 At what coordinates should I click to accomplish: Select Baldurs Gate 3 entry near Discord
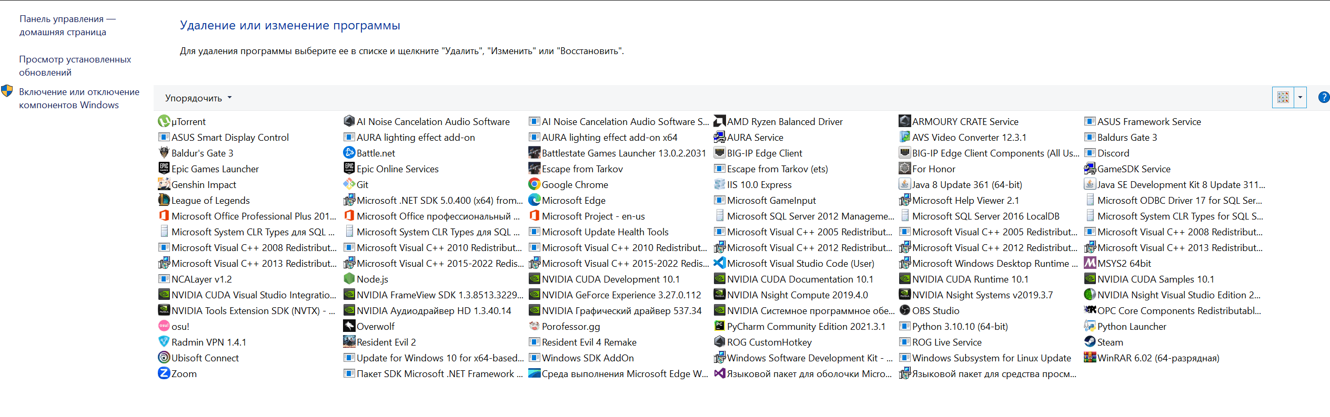tap(1121, 137)
